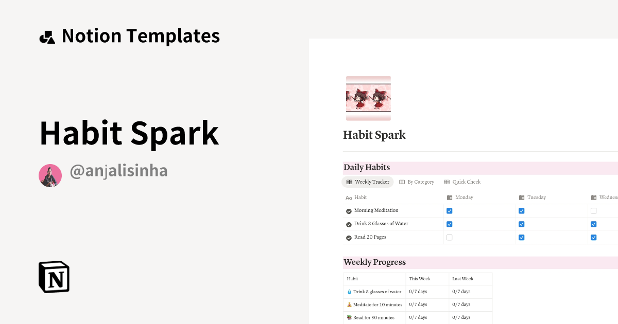Click the By Category board view icon
This screenshot has height=324, width=618.
click(x=403, y=182)
